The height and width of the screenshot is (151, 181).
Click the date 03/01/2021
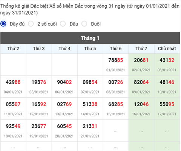[x=167, y=70]
